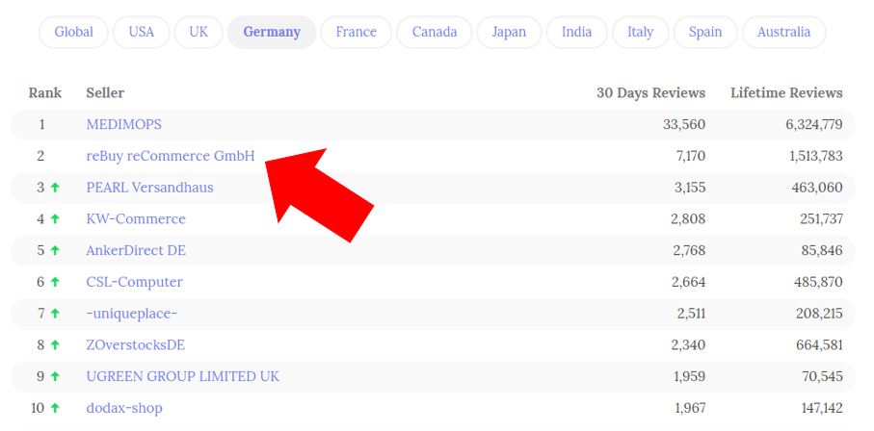This screenshot has width=874, height=431.
Task: Open the CSL-Computer link
Action: pyautogui.click(x=134, y=282)
